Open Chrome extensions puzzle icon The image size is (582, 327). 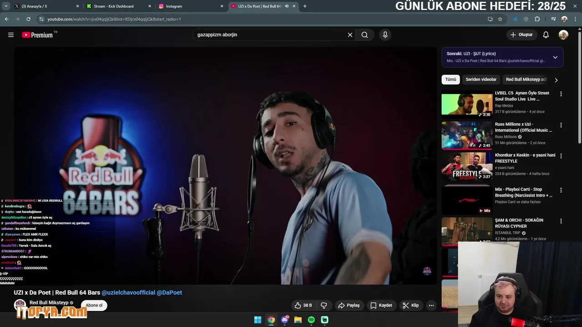537,19
